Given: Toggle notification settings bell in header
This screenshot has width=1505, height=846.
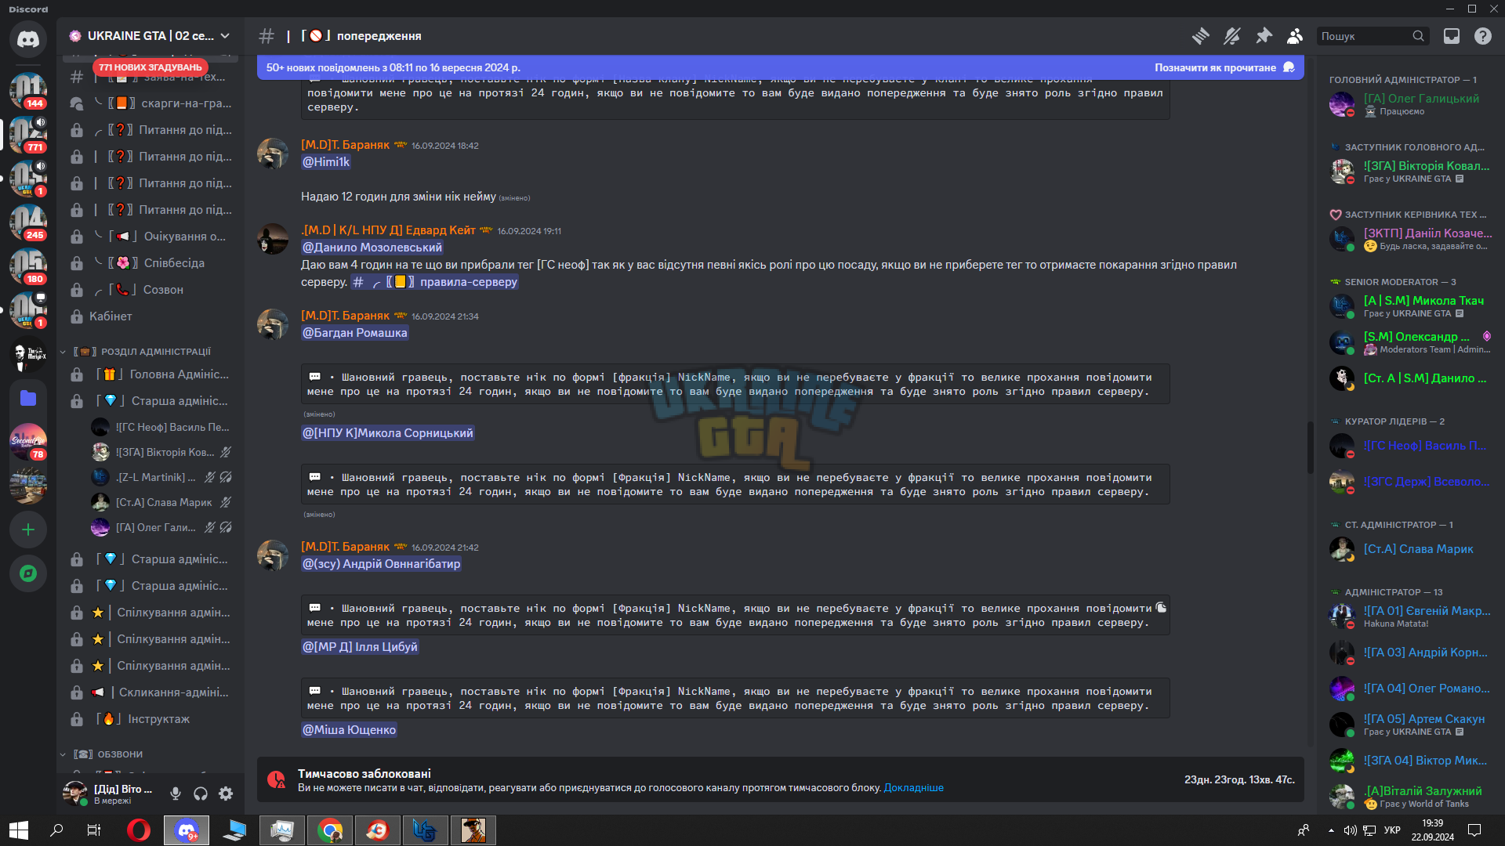Looking at the screenshot, I should [x=1232, y=36].
